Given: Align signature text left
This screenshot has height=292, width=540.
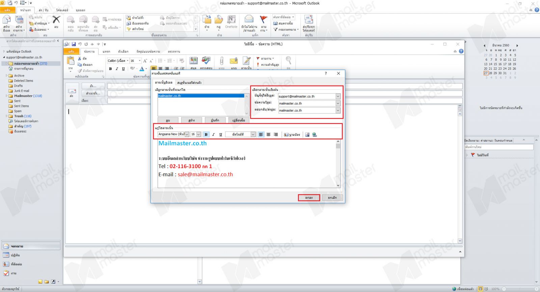Looking at the screenshot, I should (x=261, y=135).
